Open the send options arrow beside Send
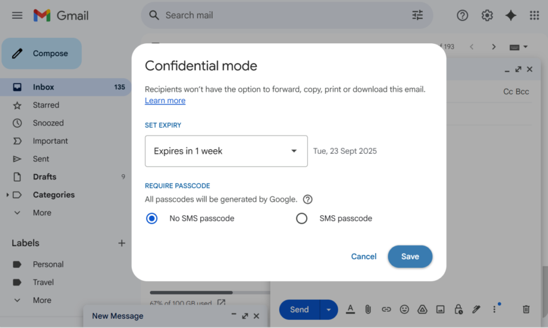 [329, 310]
